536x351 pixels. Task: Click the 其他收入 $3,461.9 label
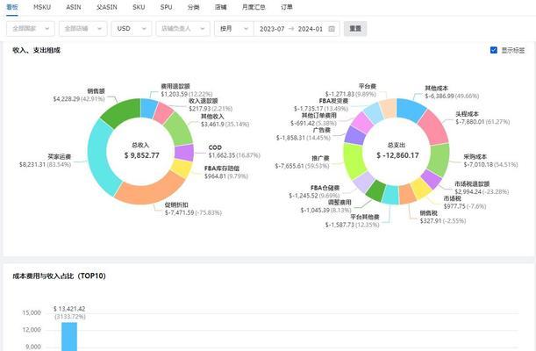(x=225, y=120)
